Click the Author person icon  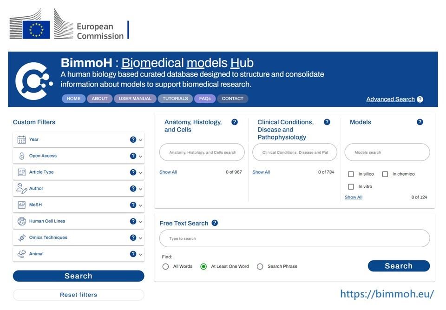(x=21, y=189)
